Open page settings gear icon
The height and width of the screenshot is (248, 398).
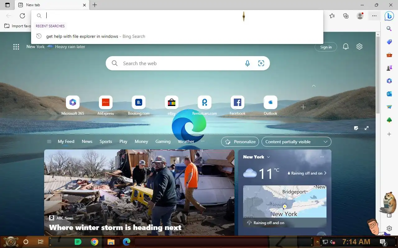click(x=359, y=46)
